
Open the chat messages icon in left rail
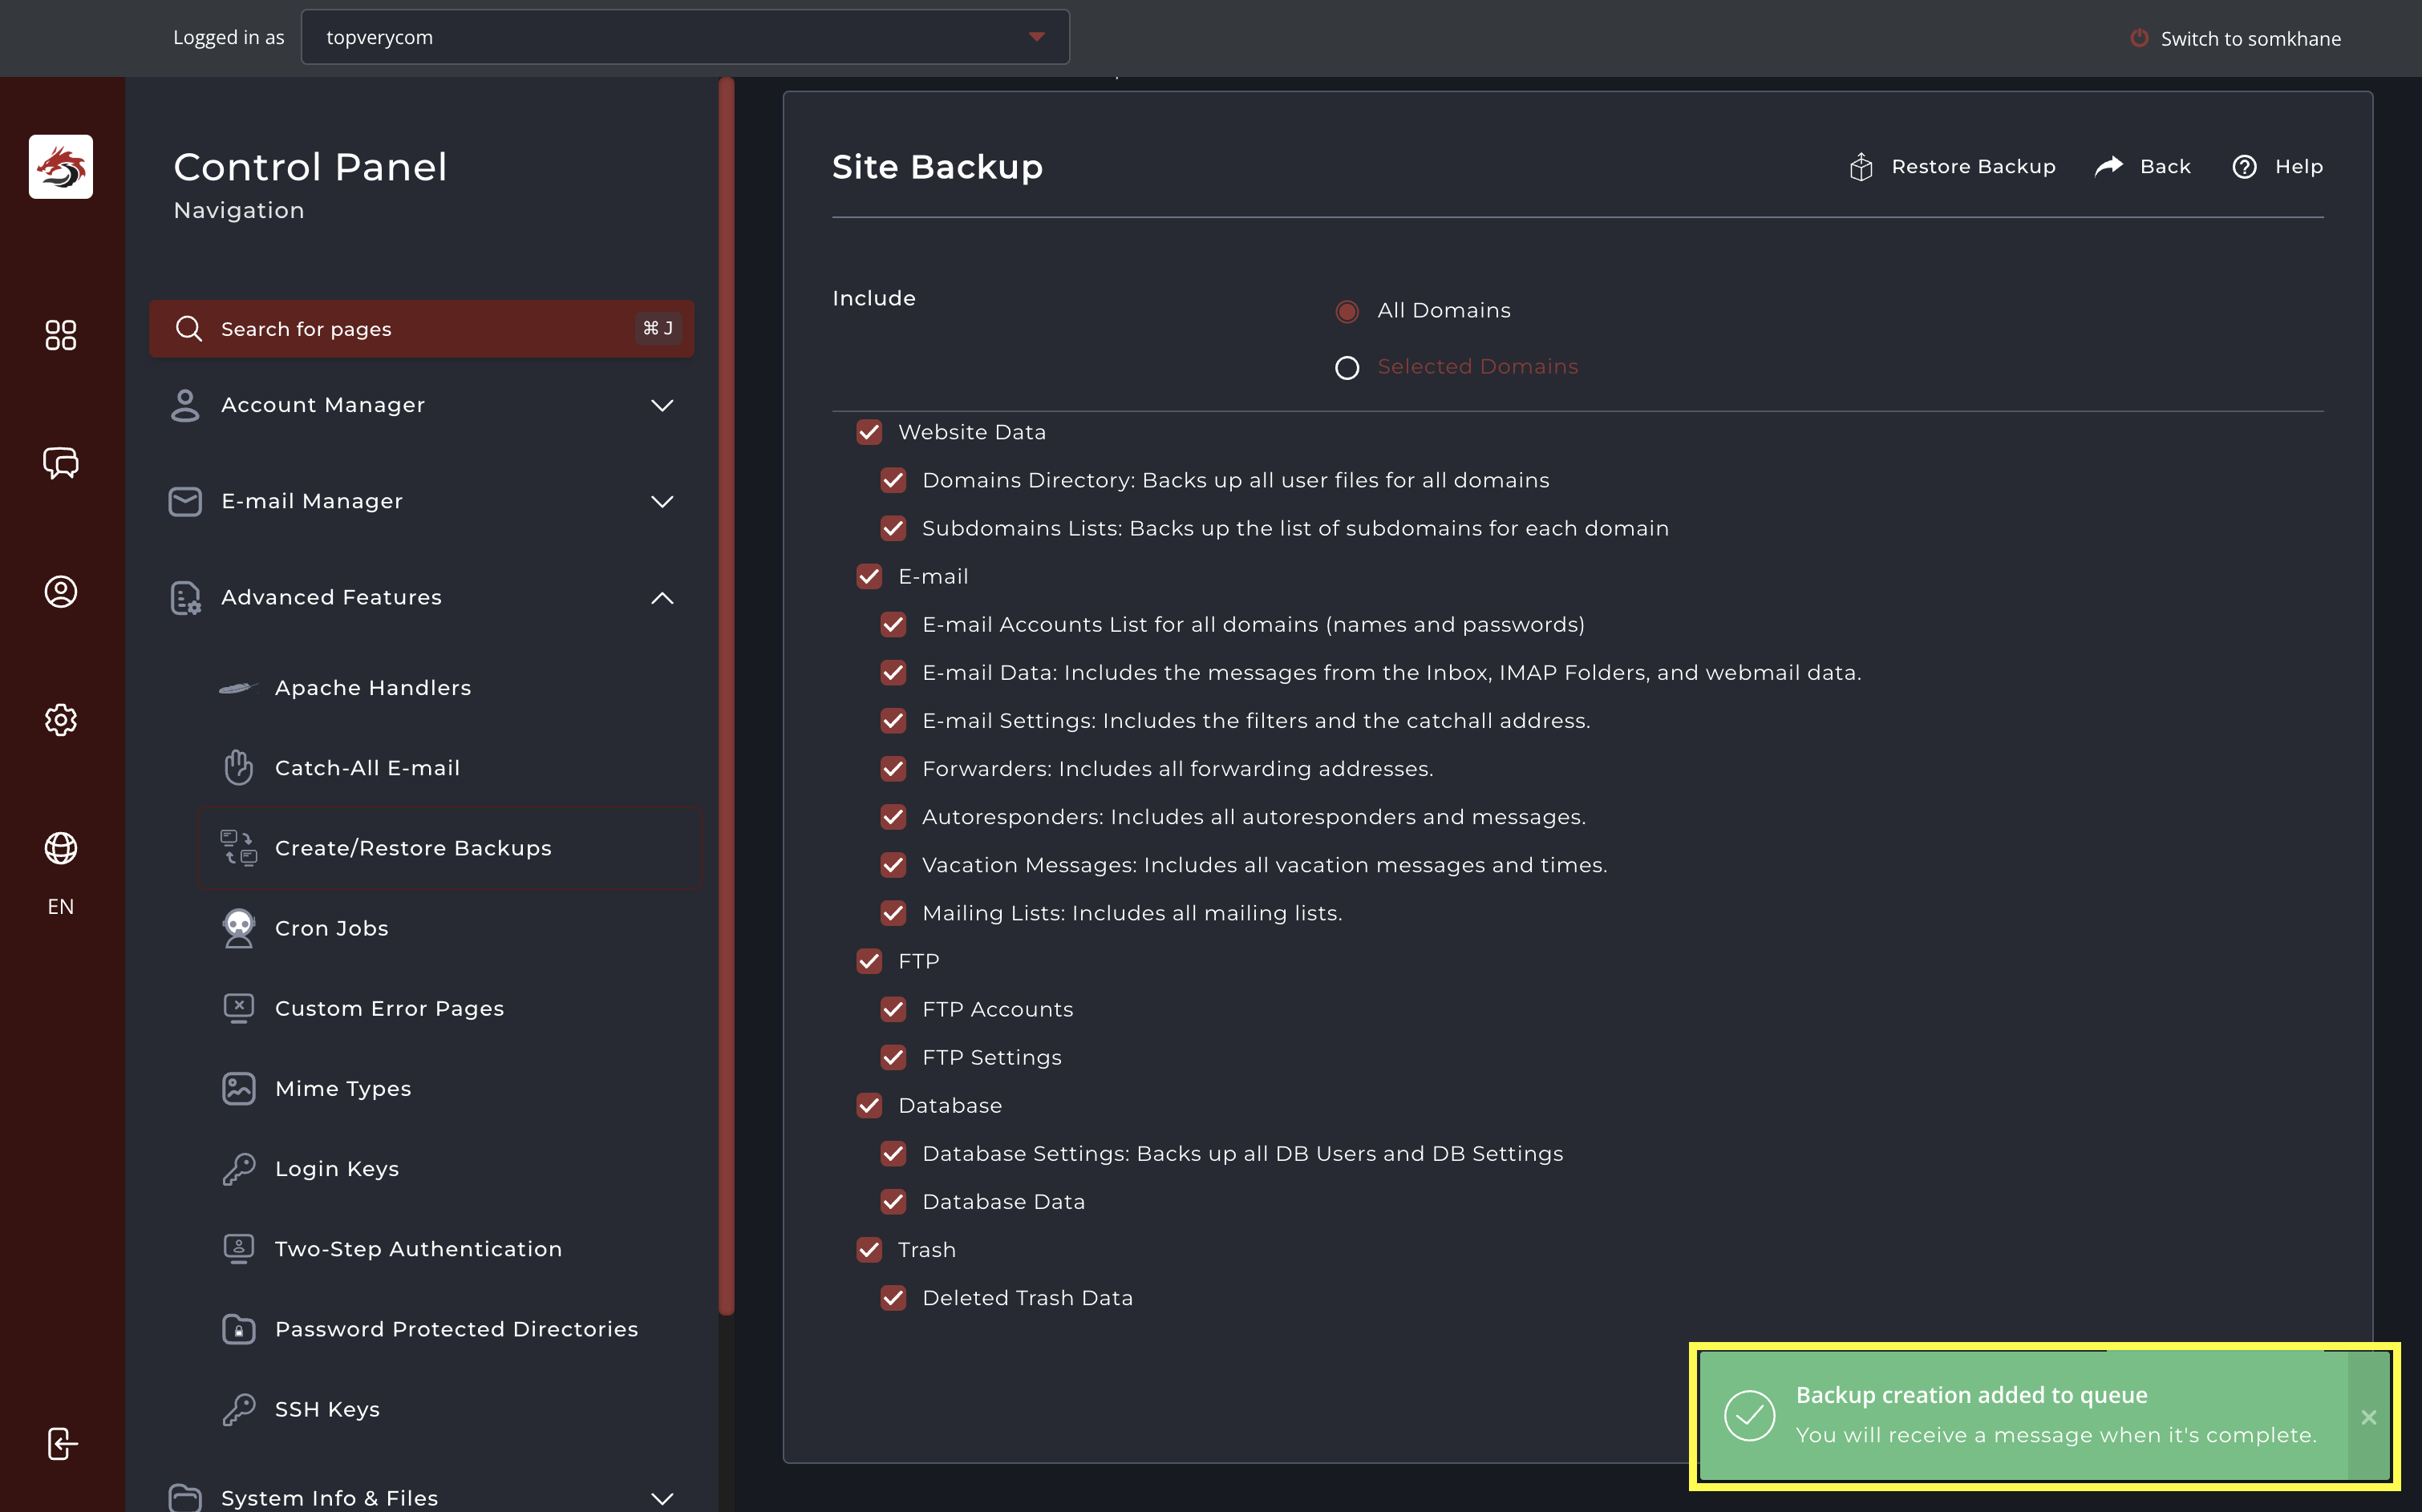[60, 463]
